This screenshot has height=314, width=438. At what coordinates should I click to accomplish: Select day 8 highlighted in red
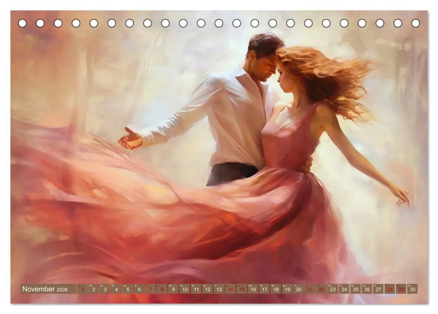pyautogui.click(x=162, y=289)
